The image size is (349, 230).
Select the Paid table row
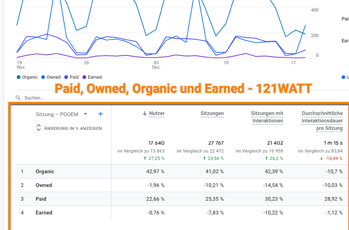point(41,199)
